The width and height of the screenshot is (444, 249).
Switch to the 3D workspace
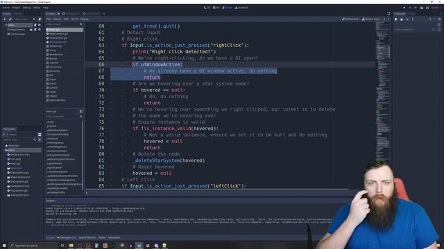216,8
